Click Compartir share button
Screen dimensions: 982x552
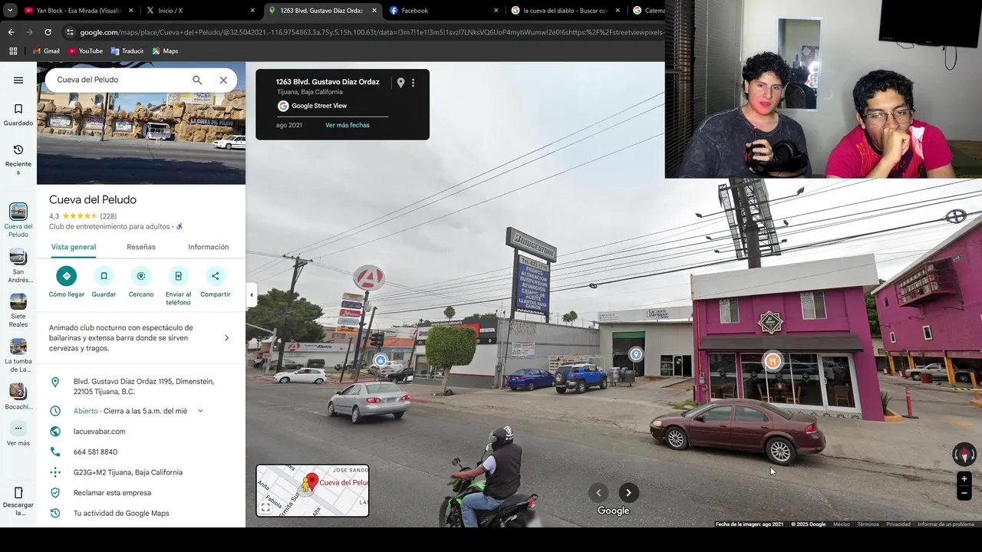point(215,276)
